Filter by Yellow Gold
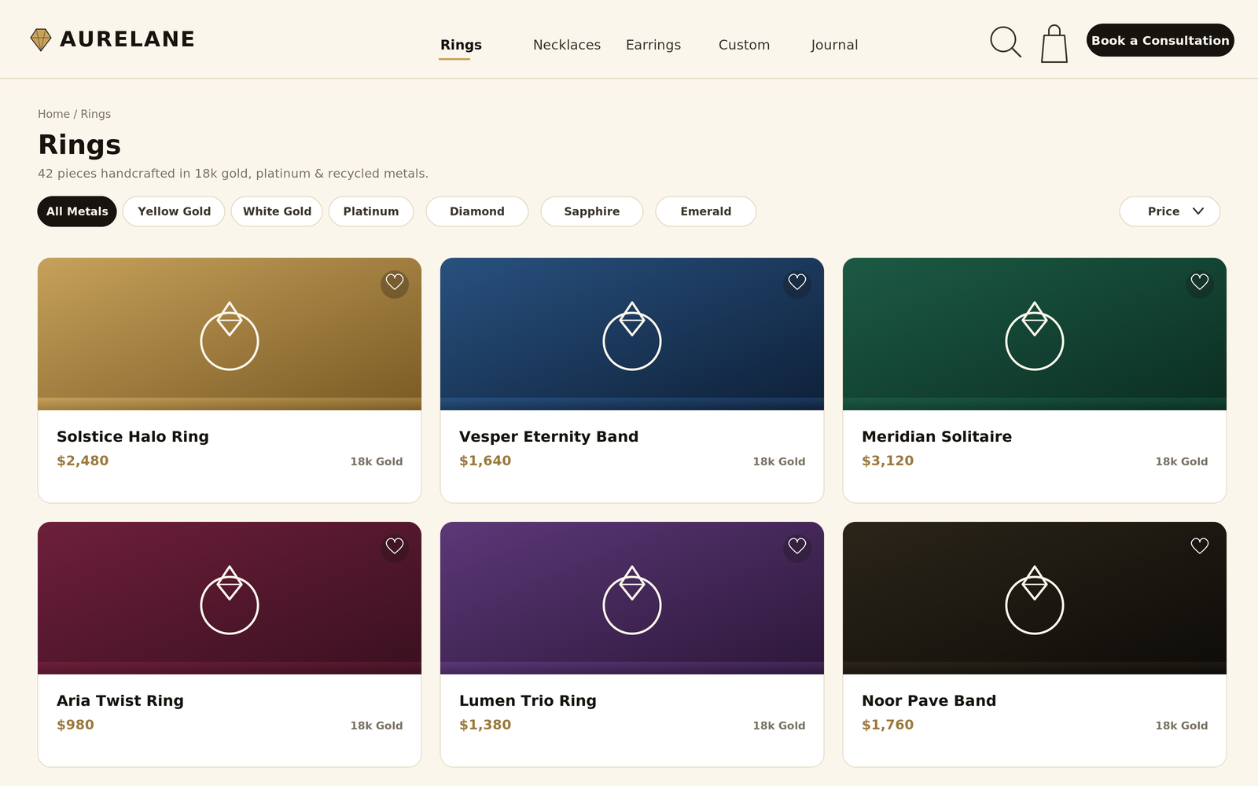Viewport: 1258px width, 786px height. [174, 211]
